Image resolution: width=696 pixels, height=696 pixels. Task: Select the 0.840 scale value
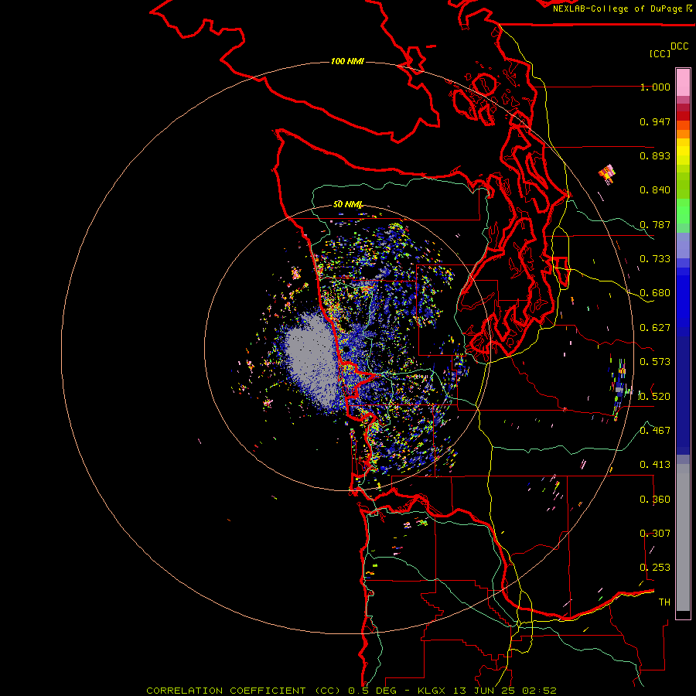click(x=655, y=190)
